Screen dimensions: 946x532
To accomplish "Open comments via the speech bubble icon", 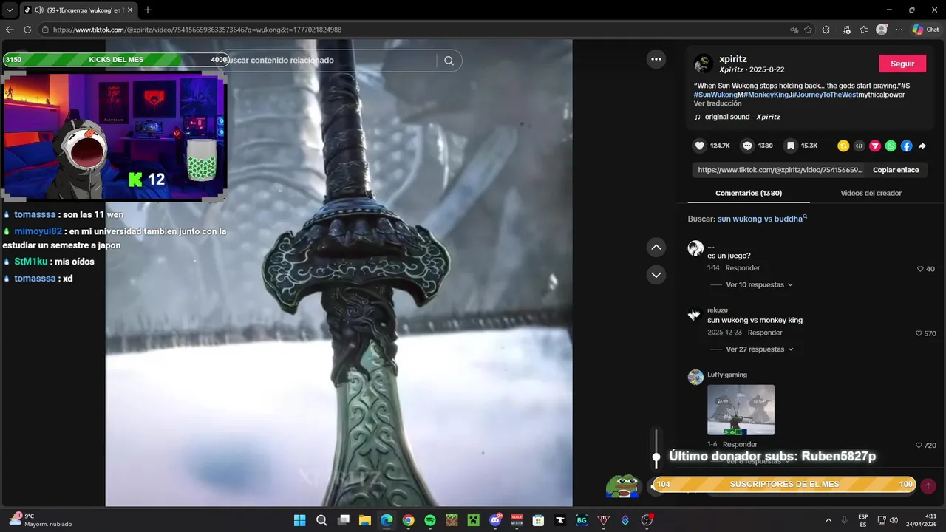I will pyautogui.click(x=747, y=146).
